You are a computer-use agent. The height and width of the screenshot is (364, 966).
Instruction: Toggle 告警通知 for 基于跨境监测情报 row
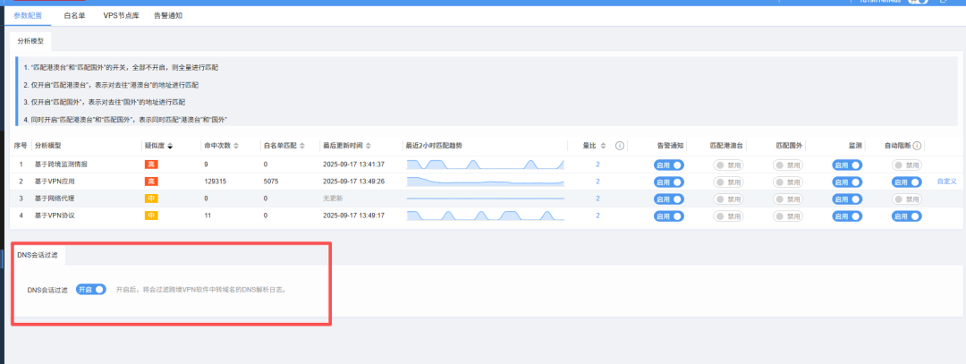click(x=668, y=165)
